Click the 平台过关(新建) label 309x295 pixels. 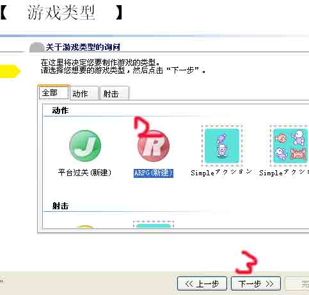pos(85,173)
